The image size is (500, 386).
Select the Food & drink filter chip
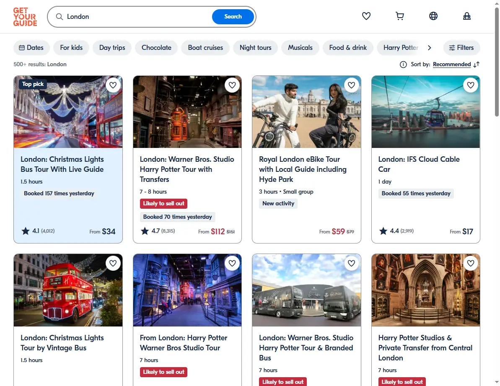pos(348,47)
